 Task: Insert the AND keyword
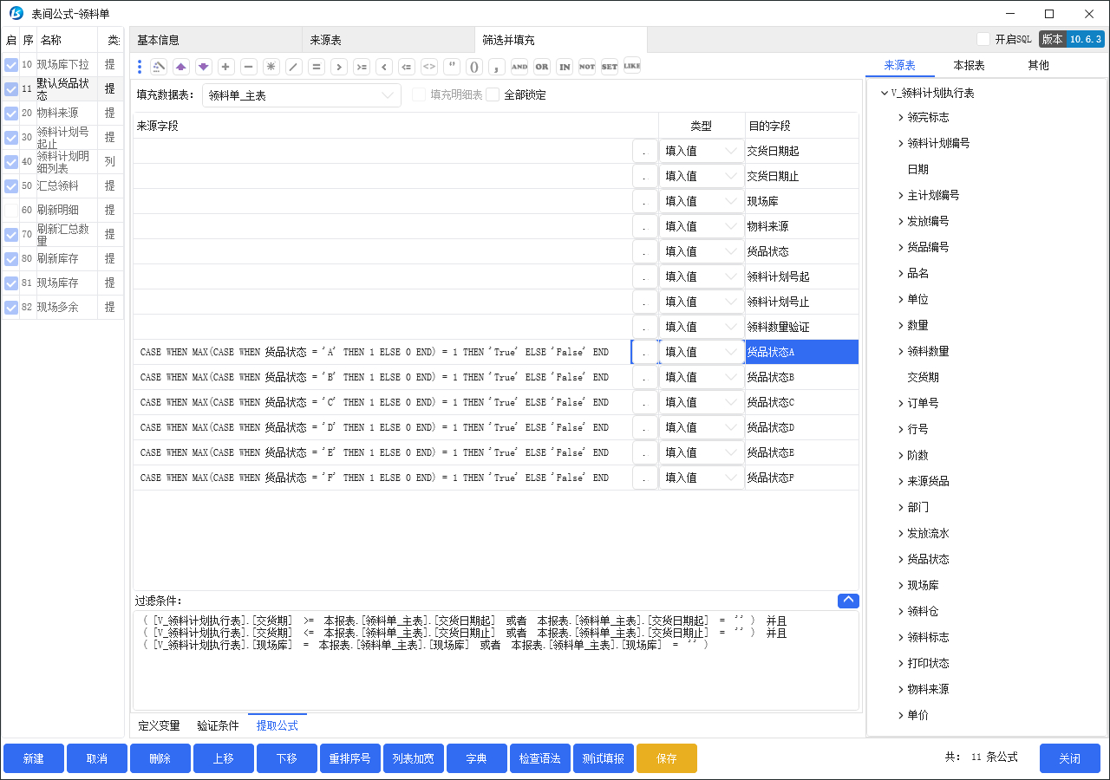pos(519,67)
